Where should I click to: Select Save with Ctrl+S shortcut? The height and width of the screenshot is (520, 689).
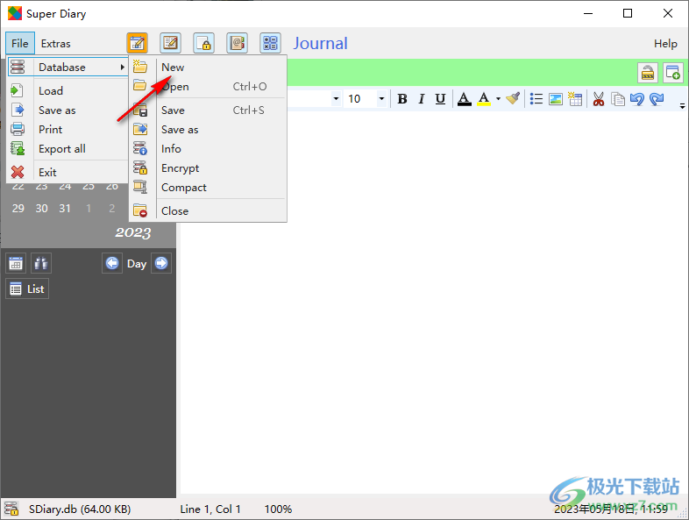click(x=208, y=110)
